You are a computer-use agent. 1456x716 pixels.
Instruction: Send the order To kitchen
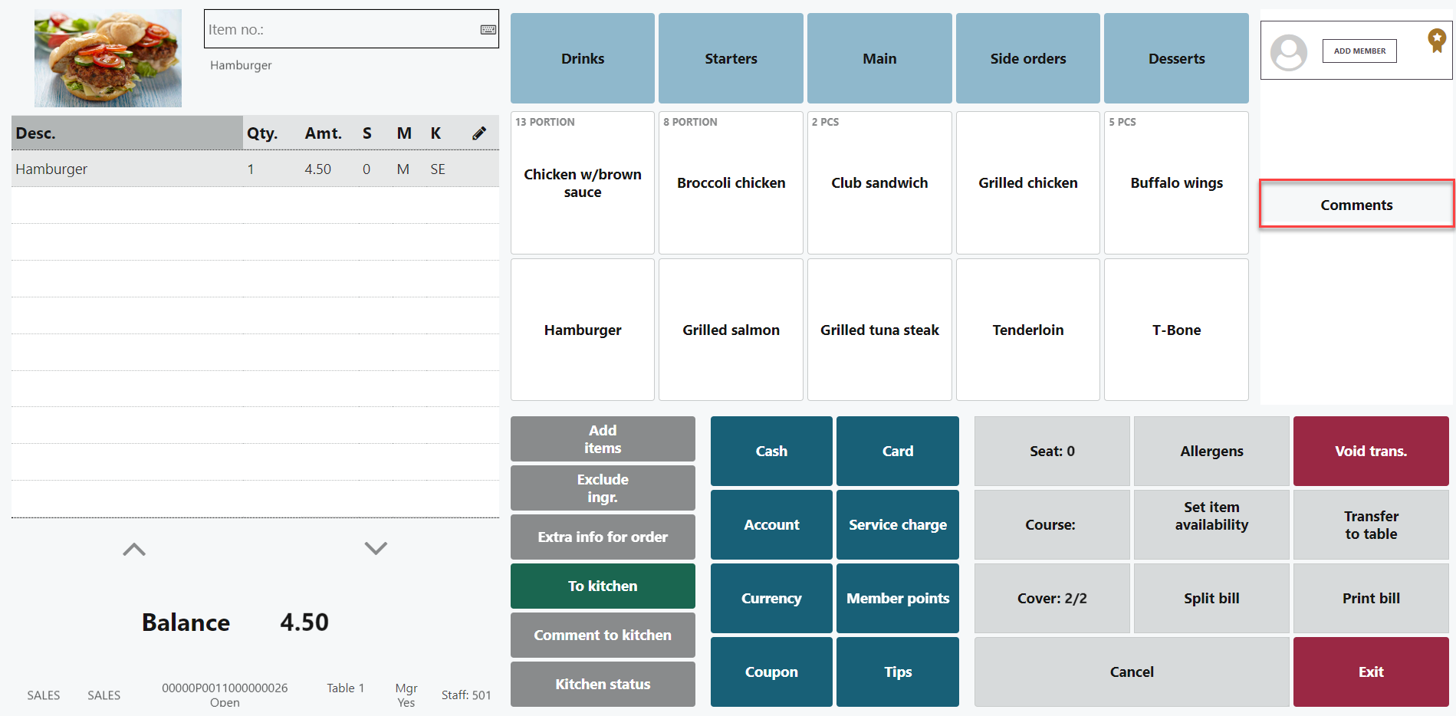603,586
